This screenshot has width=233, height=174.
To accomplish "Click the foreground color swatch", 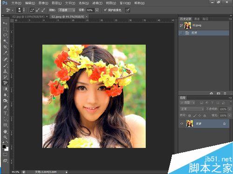I will coord(4,147).
